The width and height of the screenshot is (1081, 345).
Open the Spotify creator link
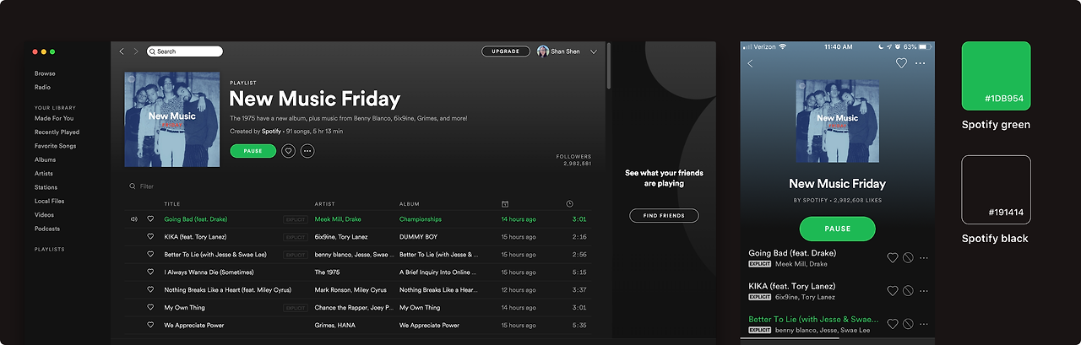tap(271, 132)
